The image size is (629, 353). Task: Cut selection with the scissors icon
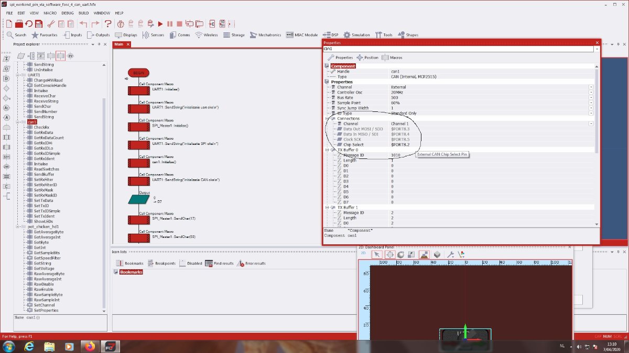click(51, 24)
